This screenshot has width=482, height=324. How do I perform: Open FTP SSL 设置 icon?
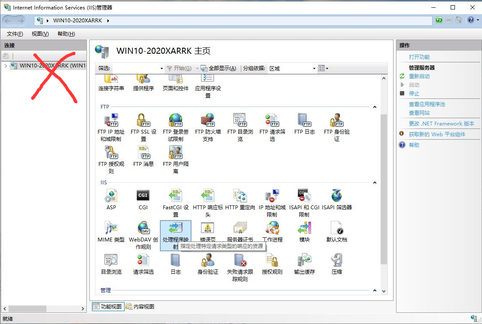143,128
